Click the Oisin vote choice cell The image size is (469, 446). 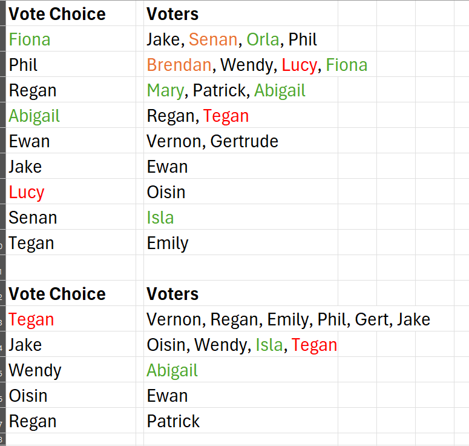71,395
